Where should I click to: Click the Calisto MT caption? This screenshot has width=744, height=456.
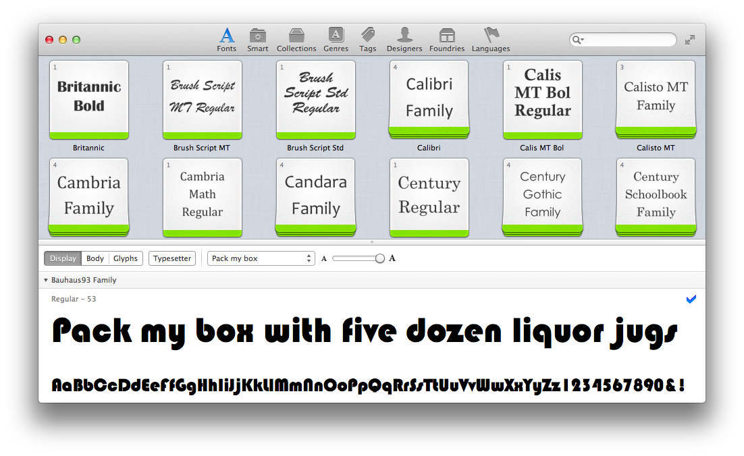pos(656,148)
